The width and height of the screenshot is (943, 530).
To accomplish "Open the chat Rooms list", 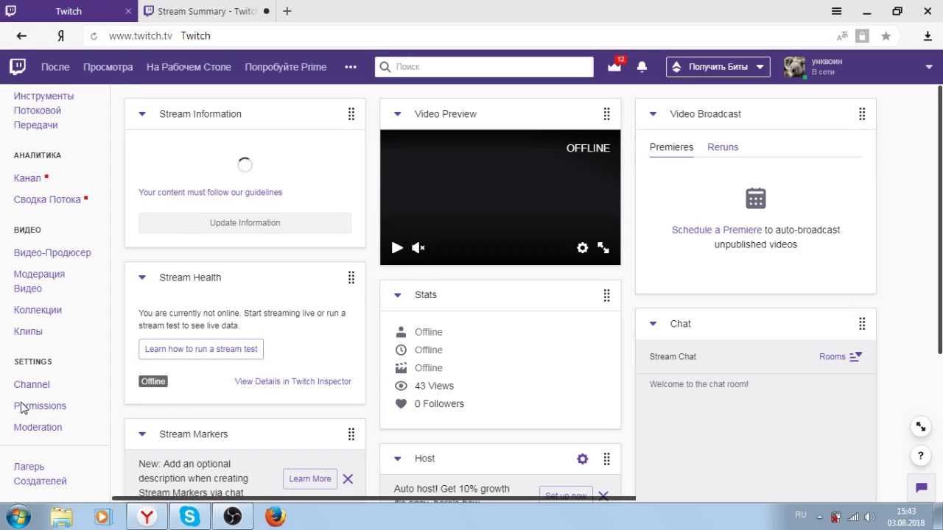I will coord(841,357).
